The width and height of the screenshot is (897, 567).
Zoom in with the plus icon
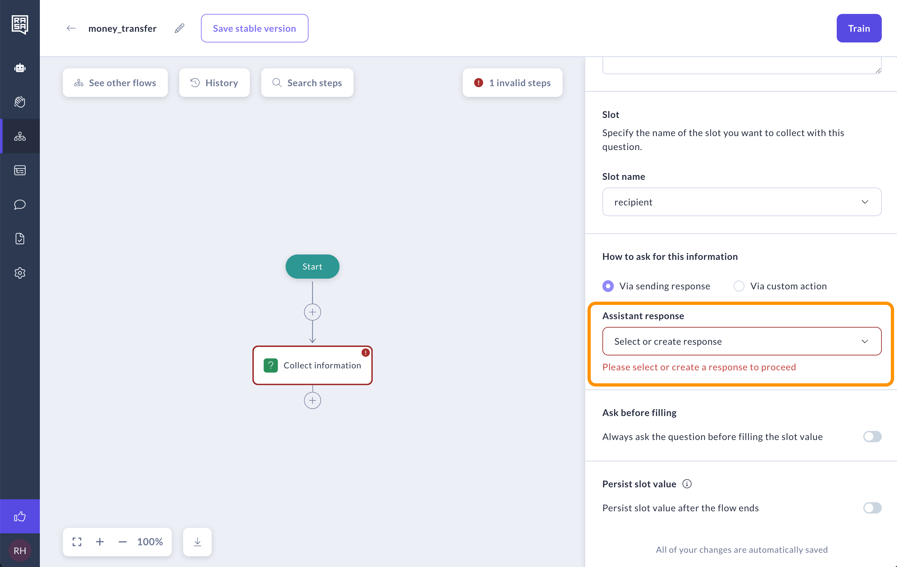[100, 542]
